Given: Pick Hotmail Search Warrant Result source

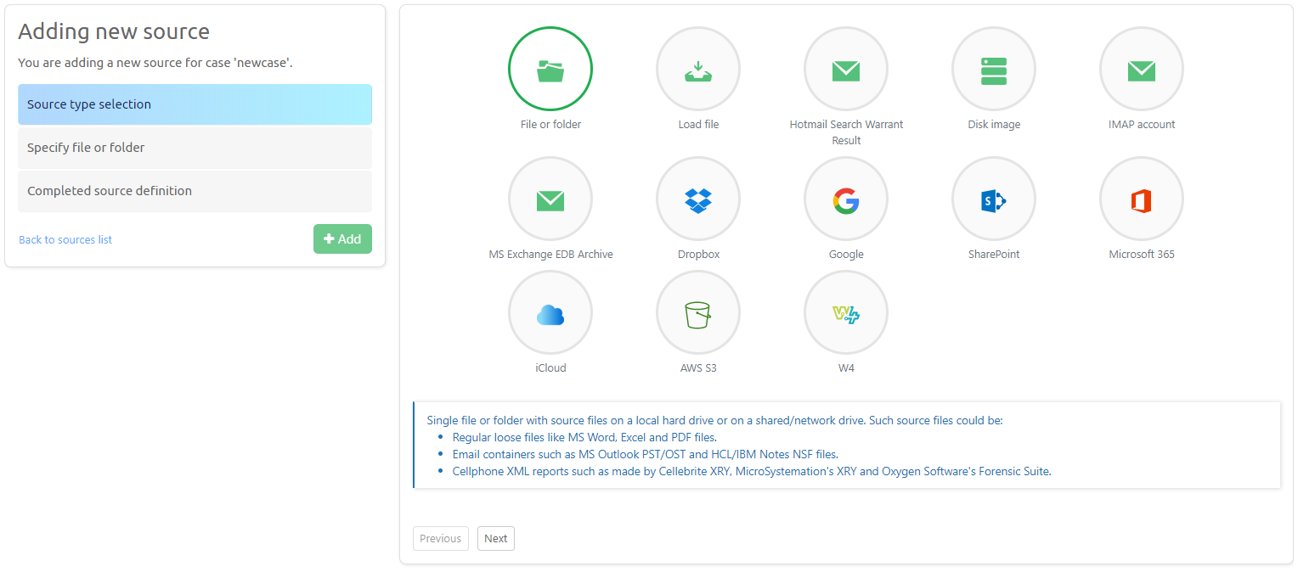Looking at the screenshot, I should click(x=845, y=69).
